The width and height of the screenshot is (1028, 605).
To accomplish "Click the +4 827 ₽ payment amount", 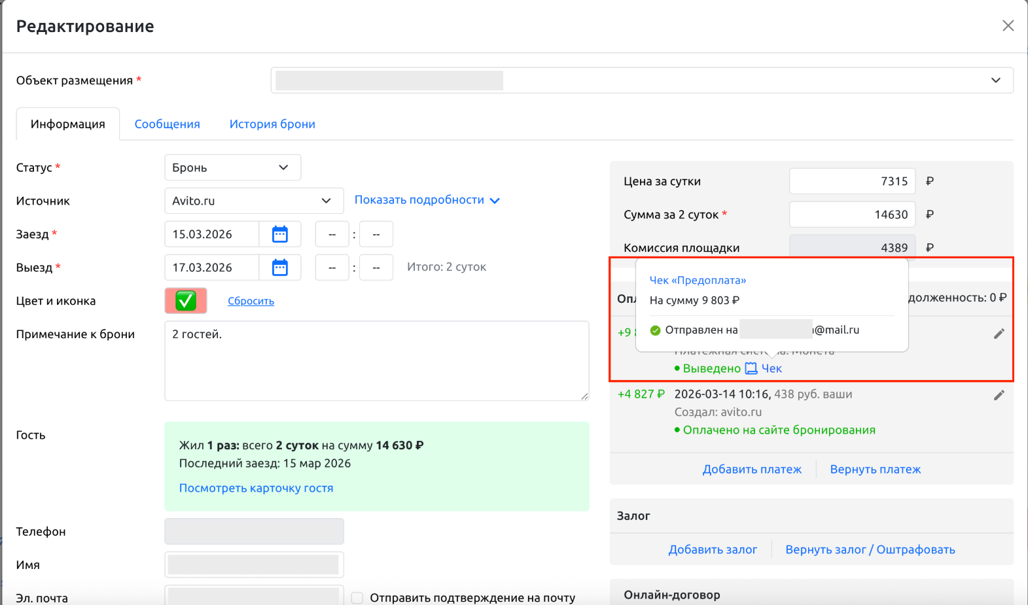I will 641,394.
